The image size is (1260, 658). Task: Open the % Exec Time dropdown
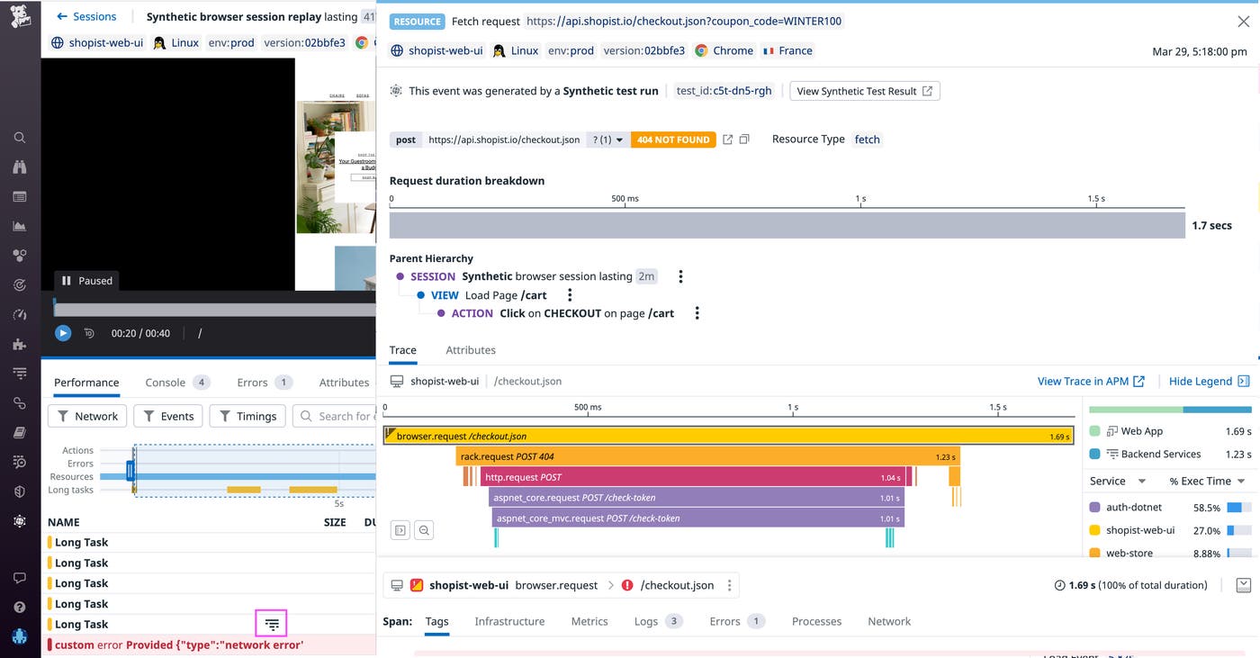(1207, 481)
